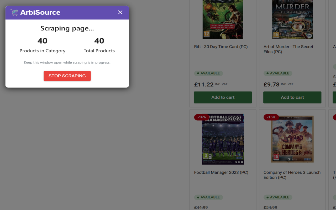The height and width of the screenshot is (210, 336).
Task: Click the -16% discount badge
Action: click(x=202, y=117)
